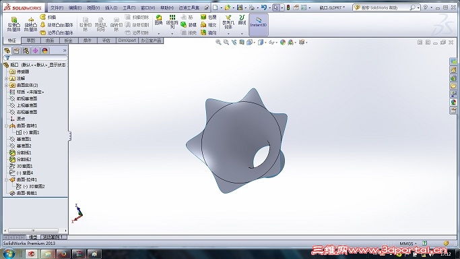Open the 插入(I) menu
Image resolution: width=460 pixels, height=259 pixels.
111,8
